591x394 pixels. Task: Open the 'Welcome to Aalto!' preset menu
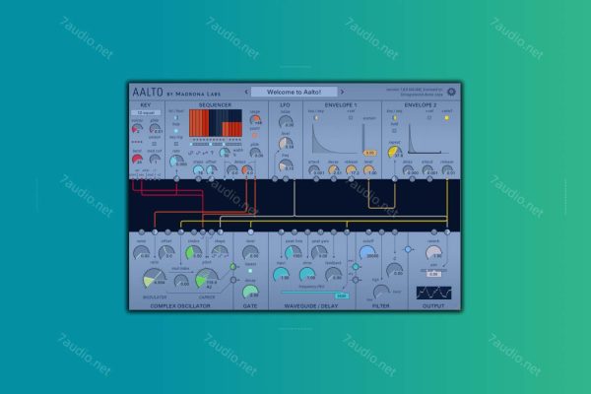click(294, 92)
